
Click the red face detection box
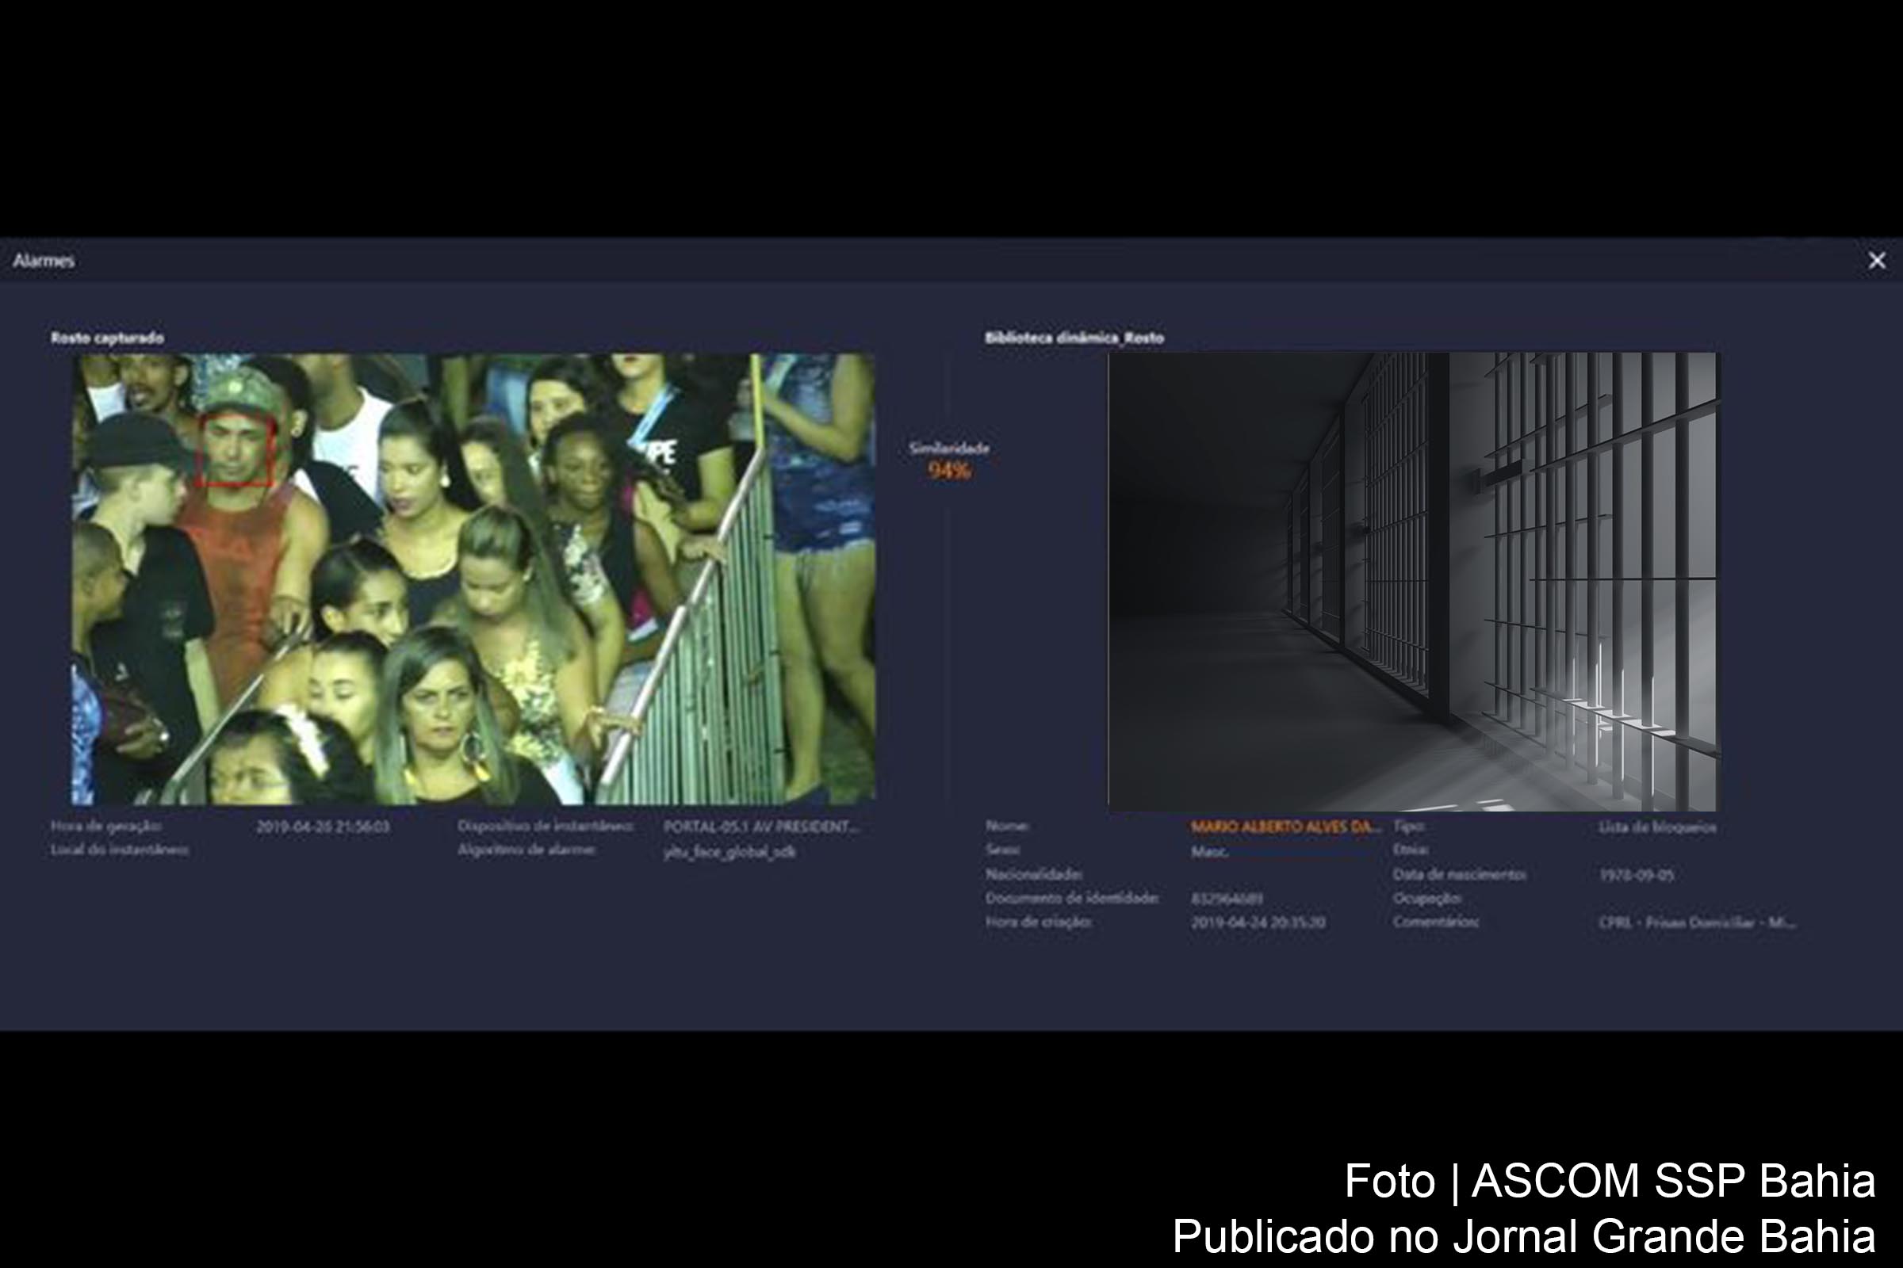[235, 449]
